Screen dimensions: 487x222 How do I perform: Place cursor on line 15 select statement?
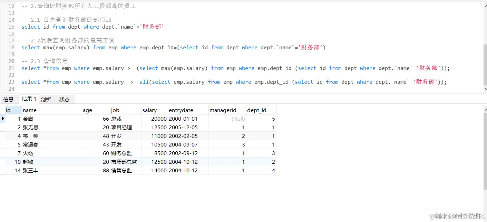pos(92,27)
